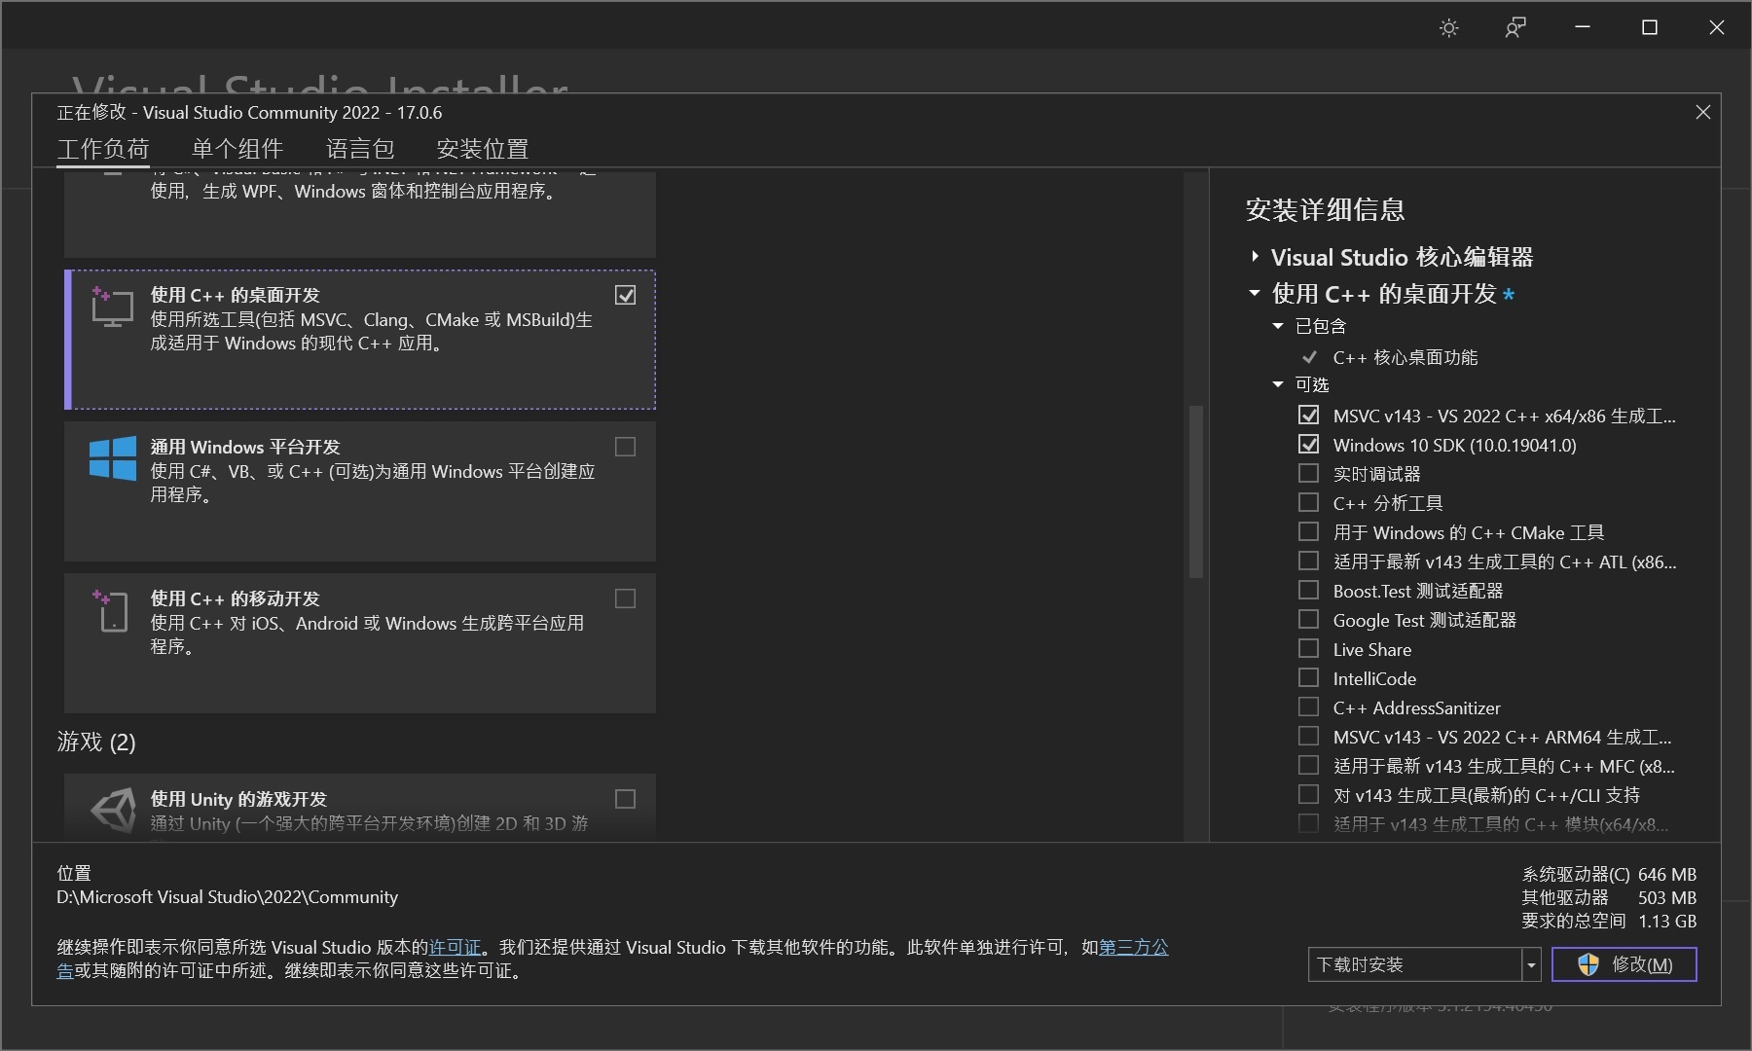
Task: Collapse 使用 C++ 的桌面开发 details node
Action: pos(1255,293)
